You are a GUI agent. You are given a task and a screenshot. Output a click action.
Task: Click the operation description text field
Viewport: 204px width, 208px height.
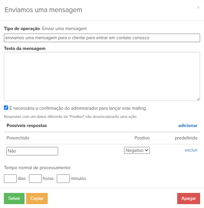(102, 38)
